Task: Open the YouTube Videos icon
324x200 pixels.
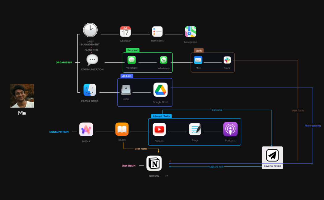Action: 159,129
